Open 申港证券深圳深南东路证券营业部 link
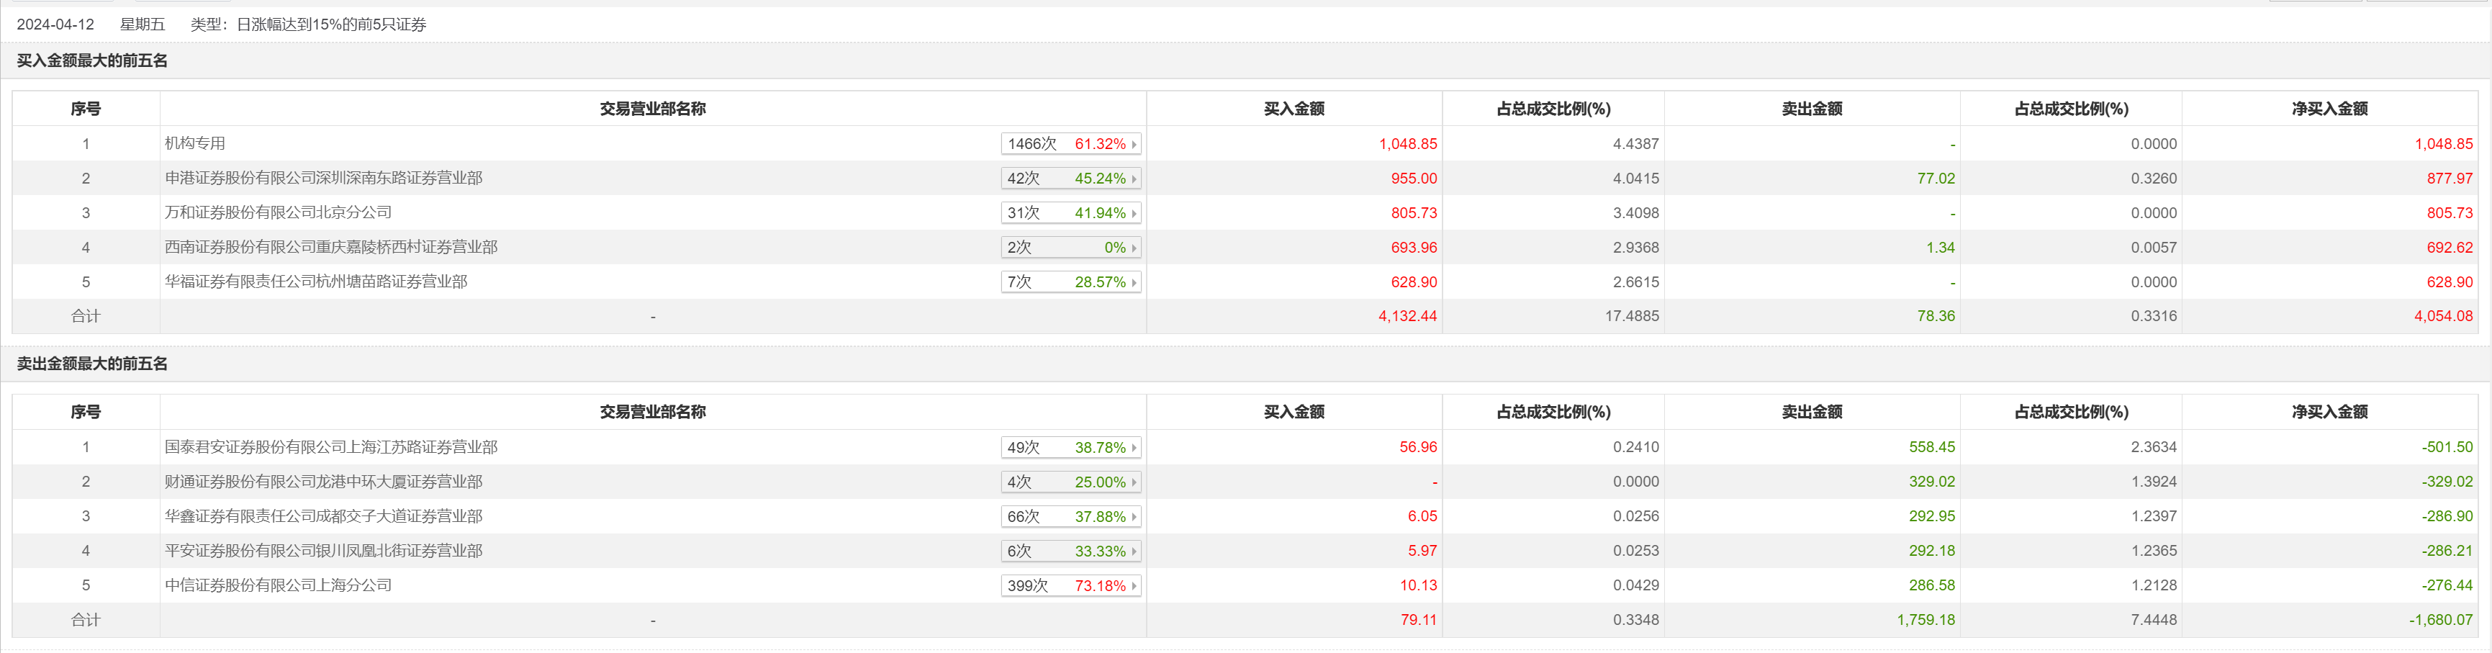The height and width of the screenshot is (653, 2492). click(323, 178)
